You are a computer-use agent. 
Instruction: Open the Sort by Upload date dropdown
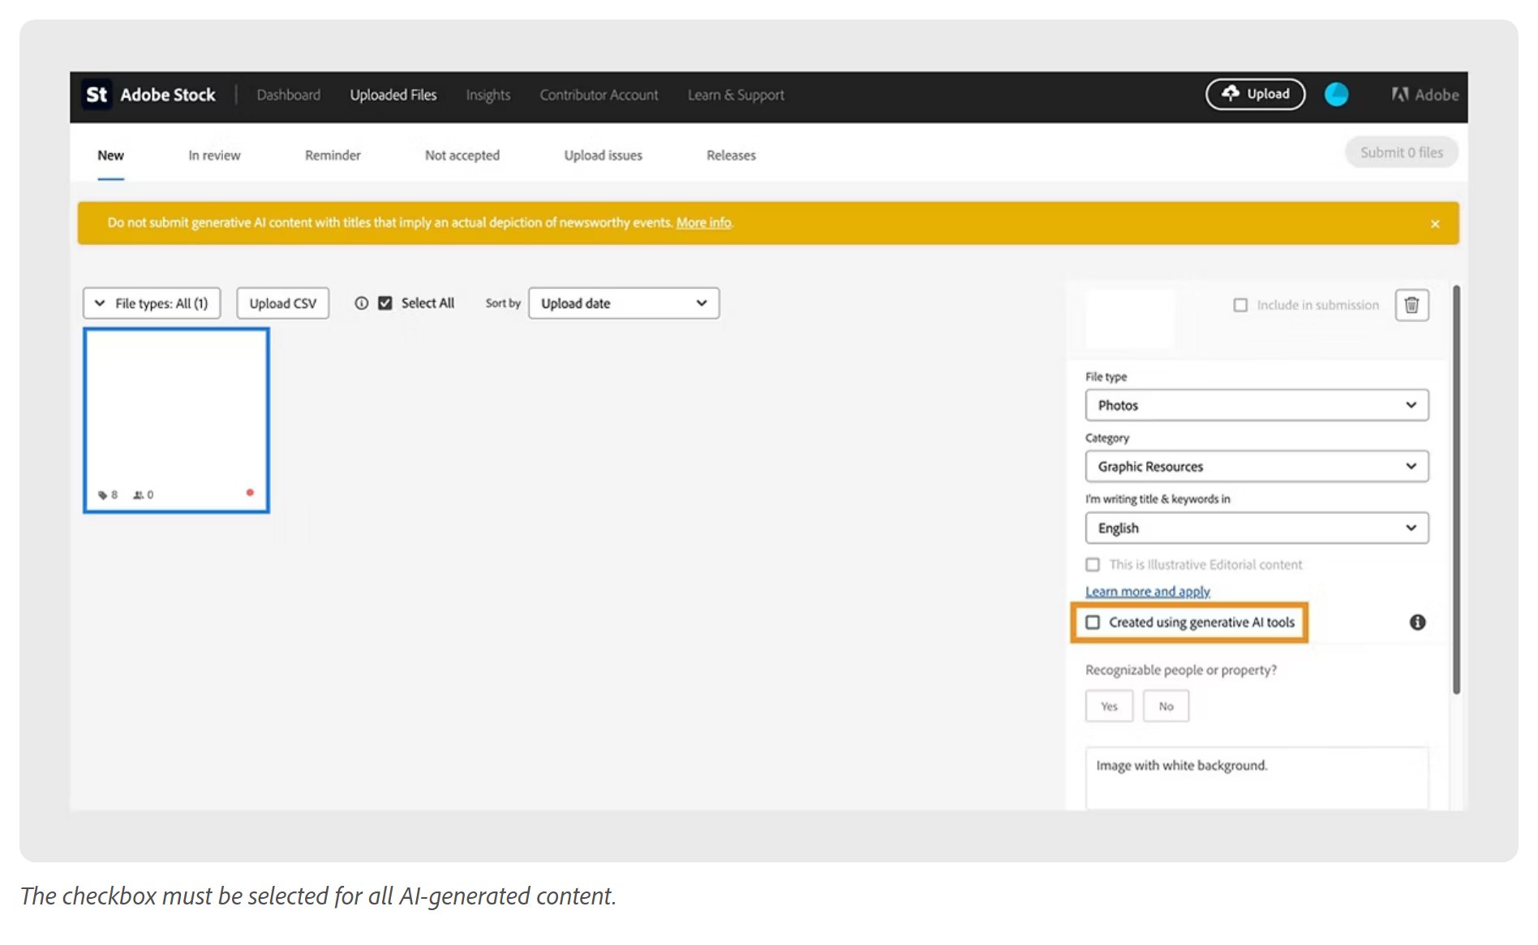[x=624, y=303]
